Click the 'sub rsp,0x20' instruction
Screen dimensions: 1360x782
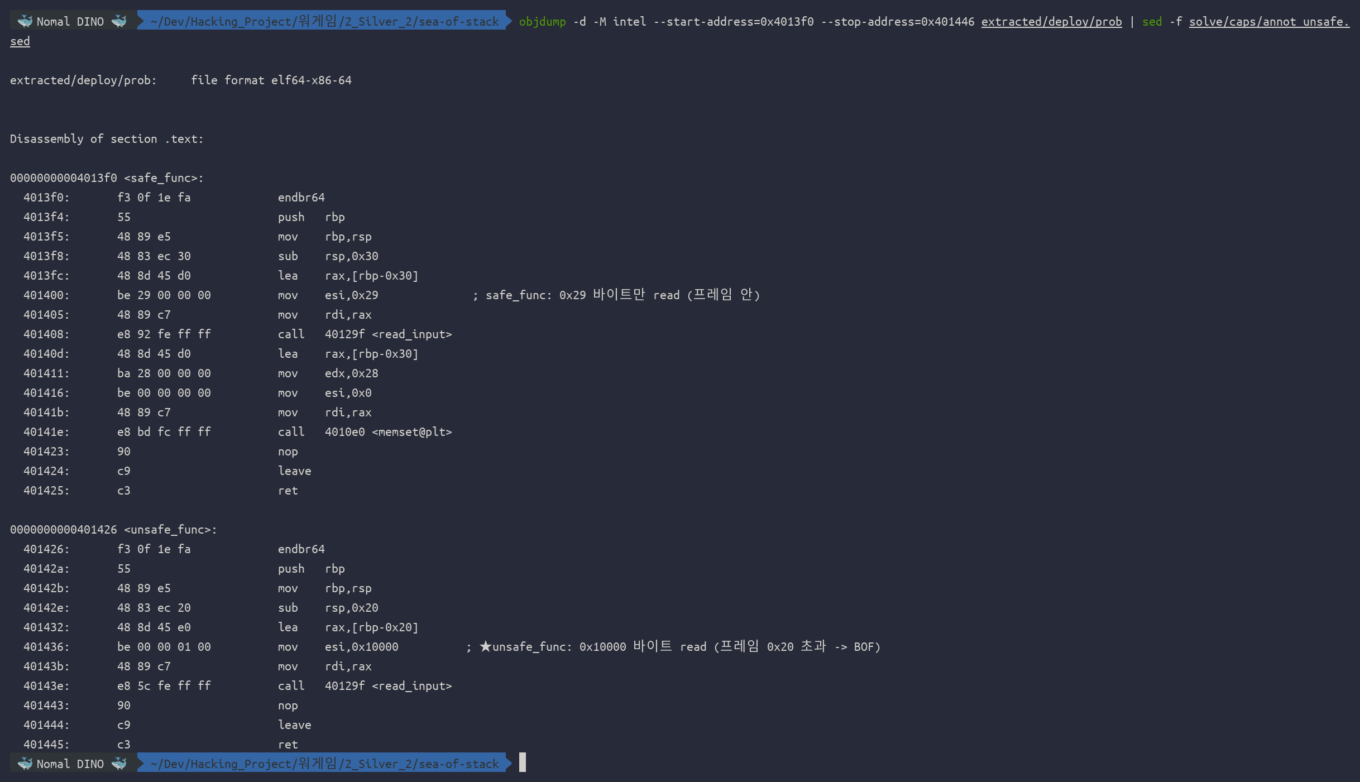pos(328,608)
